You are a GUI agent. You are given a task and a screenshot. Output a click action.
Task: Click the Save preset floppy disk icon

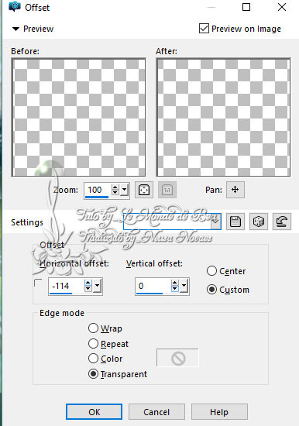(235, 222)
